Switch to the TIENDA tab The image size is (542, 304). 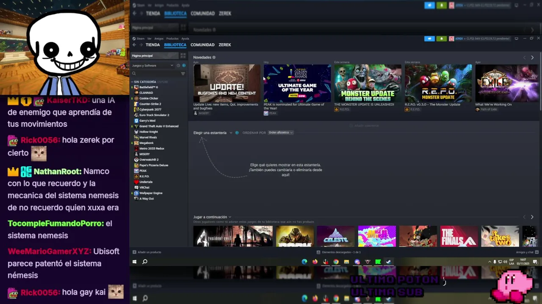tap(153, 45)
